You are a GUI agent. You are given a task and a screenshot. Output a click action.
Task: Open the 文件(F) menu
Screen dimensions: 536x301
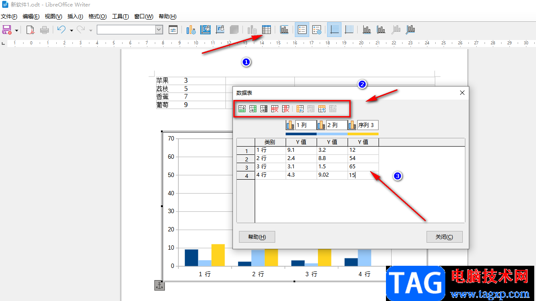pos(9,17)
